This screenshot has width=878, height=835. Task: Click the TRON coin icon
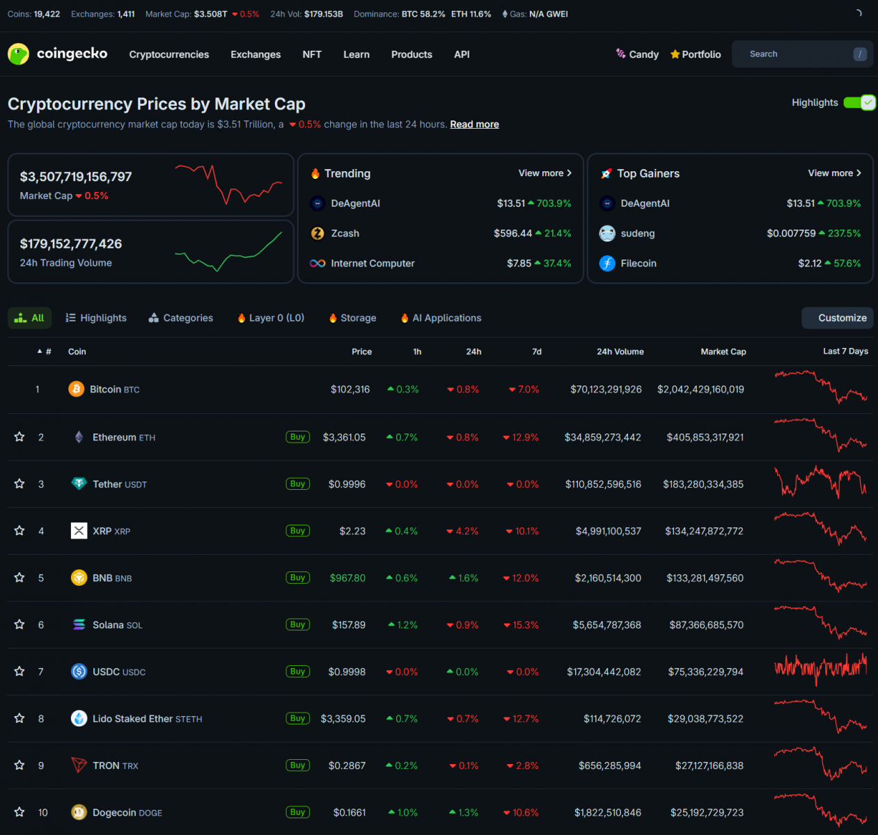click(79, 765)
